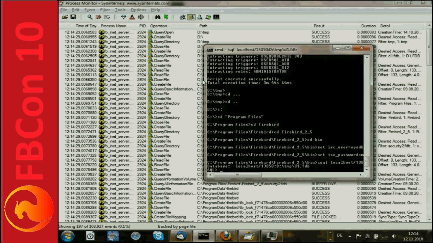Toggle the Autoscroll toolbar icon

[98, 17]
